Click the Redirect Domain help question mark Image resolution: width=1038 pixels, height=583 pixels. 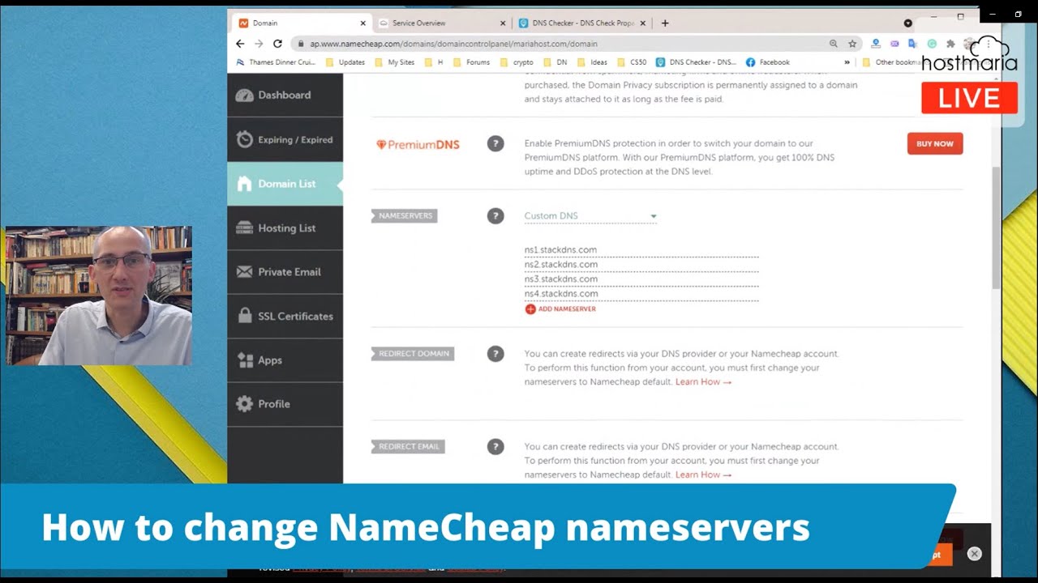coord(495,354)
